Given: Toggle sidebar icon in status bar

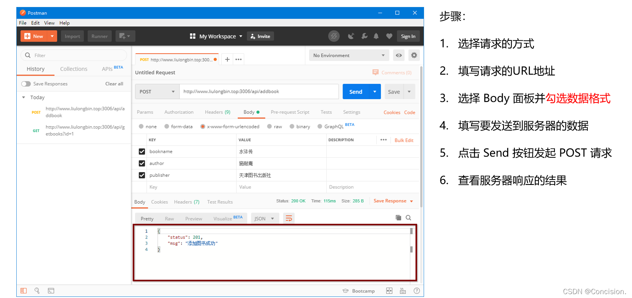Looking at the screenshot, I should 24,291.
